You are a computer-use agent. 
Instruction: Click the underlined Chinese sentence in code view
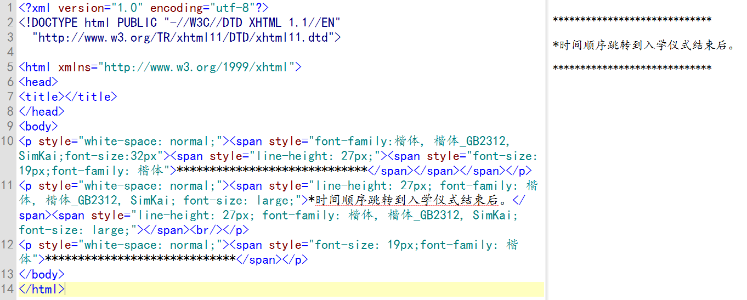pos(408,201)
